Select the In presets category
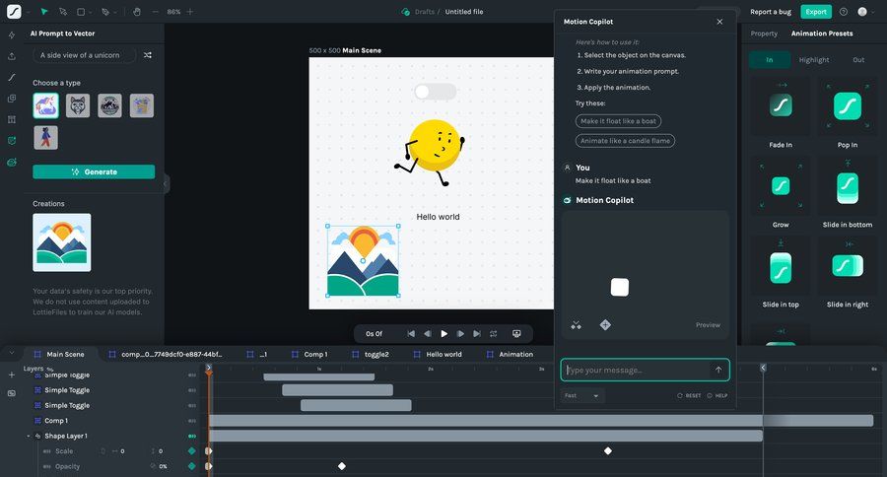 click(770, 59)
